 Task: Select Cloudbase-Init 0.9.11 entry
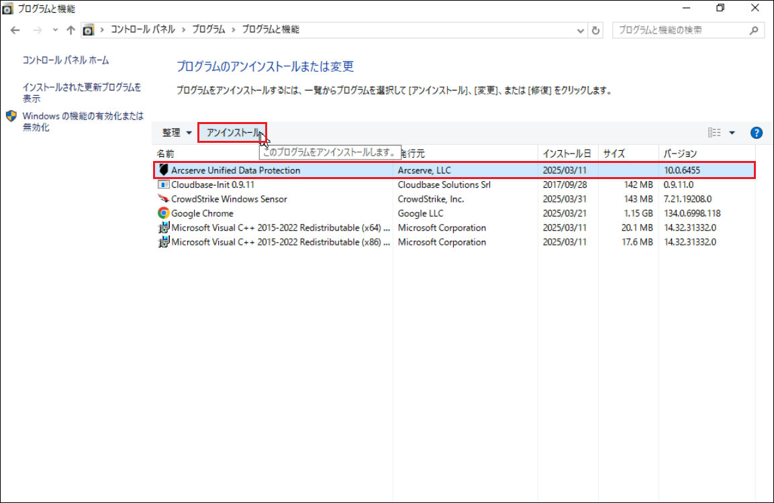pos(212,184)
